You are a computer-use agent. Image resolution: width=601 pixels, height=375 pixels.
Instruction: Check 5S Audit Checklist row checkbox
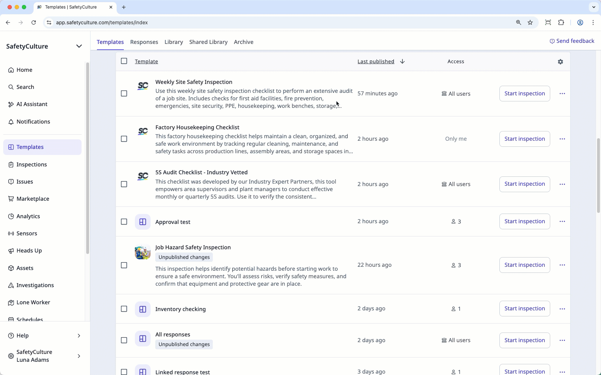pos(124,184)
